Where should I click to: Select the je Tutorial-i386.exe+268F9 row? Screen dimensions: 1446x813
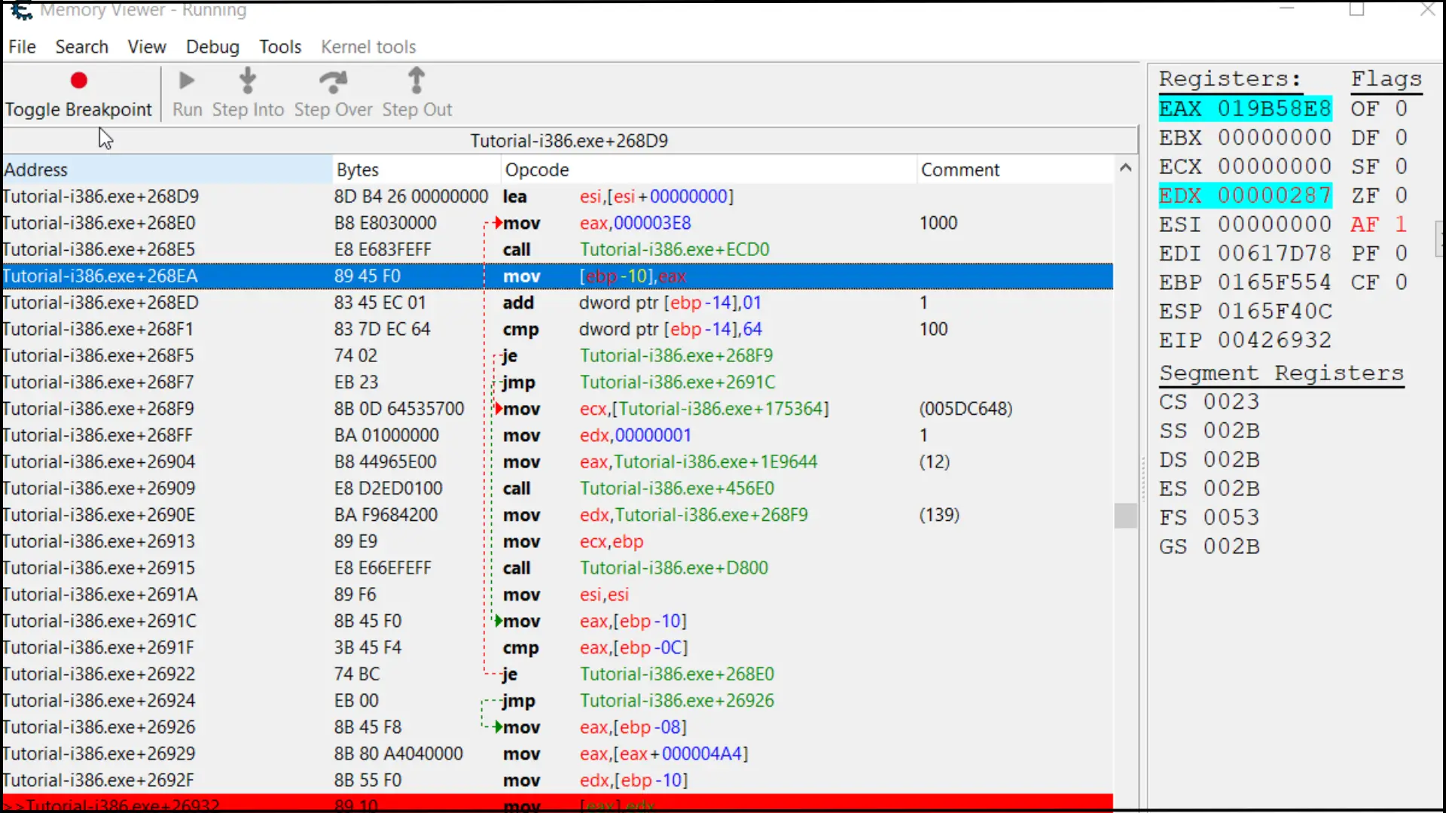[x=557, y=355]
